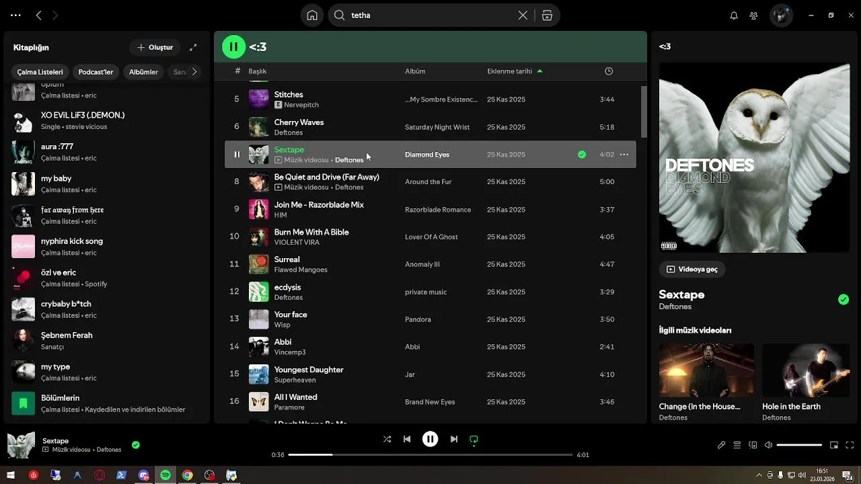Open Diamond Eyes album link
Viewport: 861px width, 484px height.
pos(427,155)
